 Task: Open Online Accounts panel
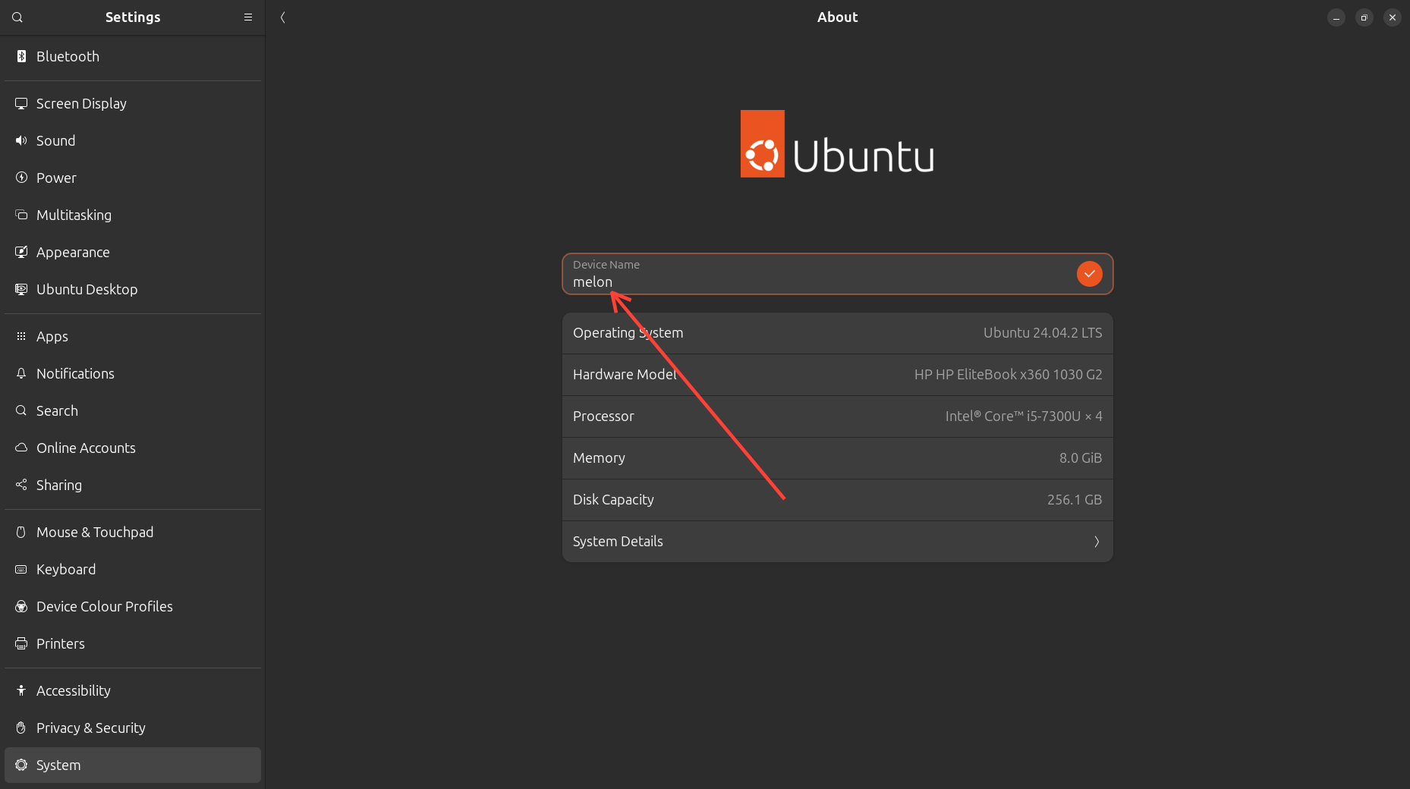pyautogui.click(x=86, y=448)
